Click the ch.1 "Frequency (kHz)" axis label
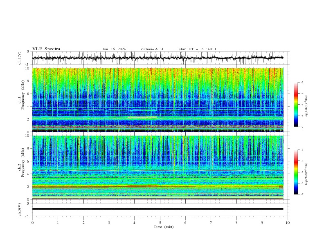Image resolution: width=324 pixels, height=250 pixels. click(23, 95)
